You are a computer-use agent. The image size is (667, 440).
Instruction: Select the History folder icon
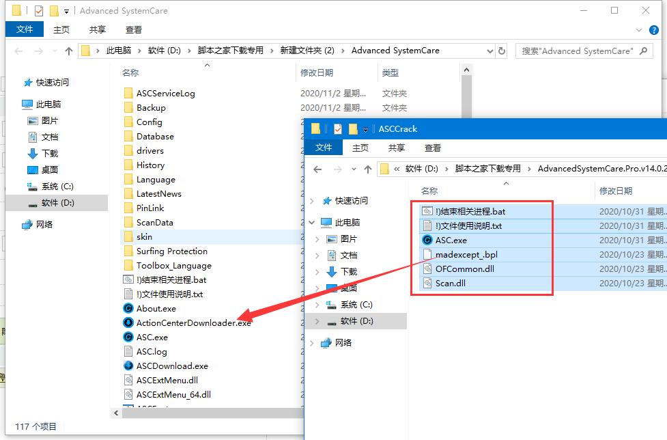click(x=128, y=165)
